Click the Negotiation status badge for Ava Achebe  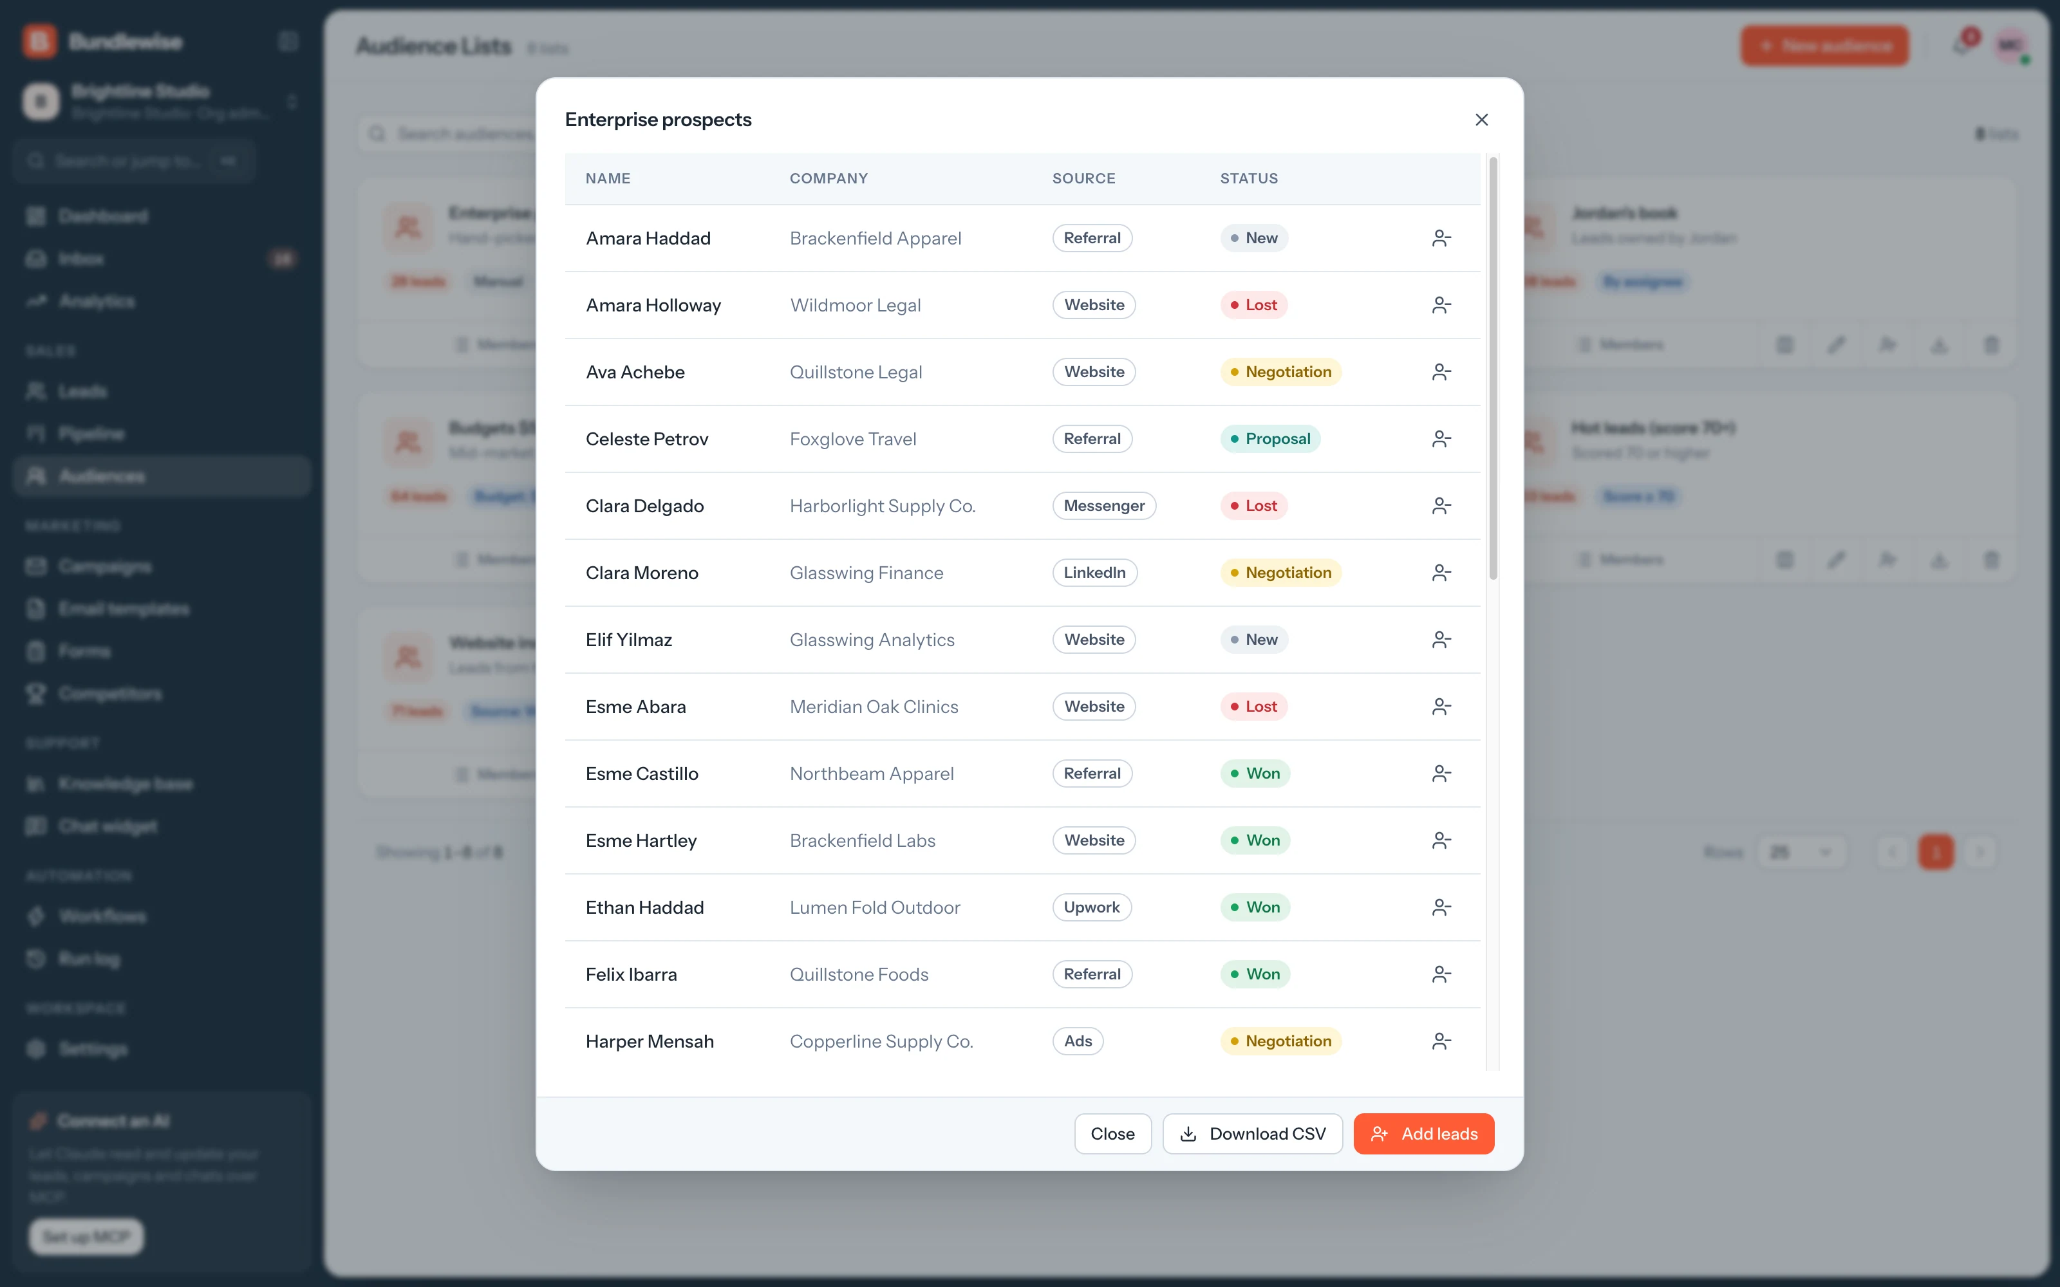(x=1280, y=372)
